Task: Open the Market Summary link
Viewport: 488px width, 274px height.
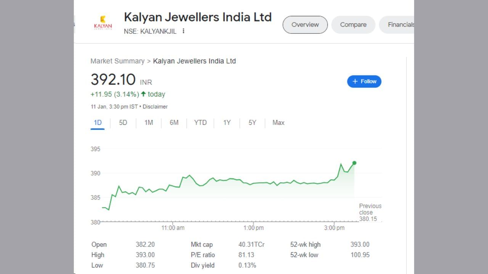Action: click(117, 61)
